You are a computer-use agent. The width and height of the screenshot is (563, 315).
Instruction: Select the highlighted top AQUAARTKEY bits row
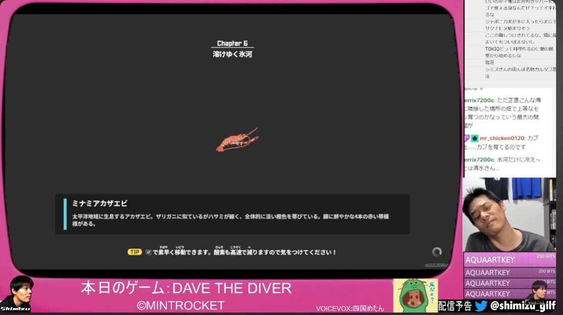[x=509, y=260]
